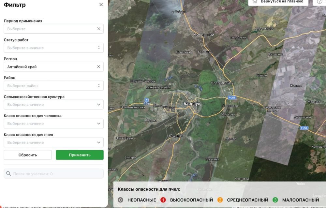Click the Регион field with Алтайский край
This screenshot has width=326, height=208.
(54, 67)
